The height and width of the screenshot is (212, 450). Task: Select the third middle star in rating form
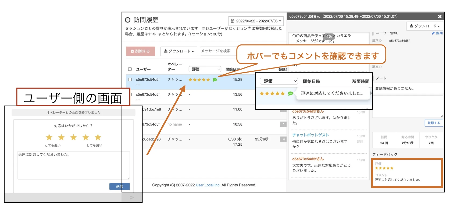(x=73, y=137)
